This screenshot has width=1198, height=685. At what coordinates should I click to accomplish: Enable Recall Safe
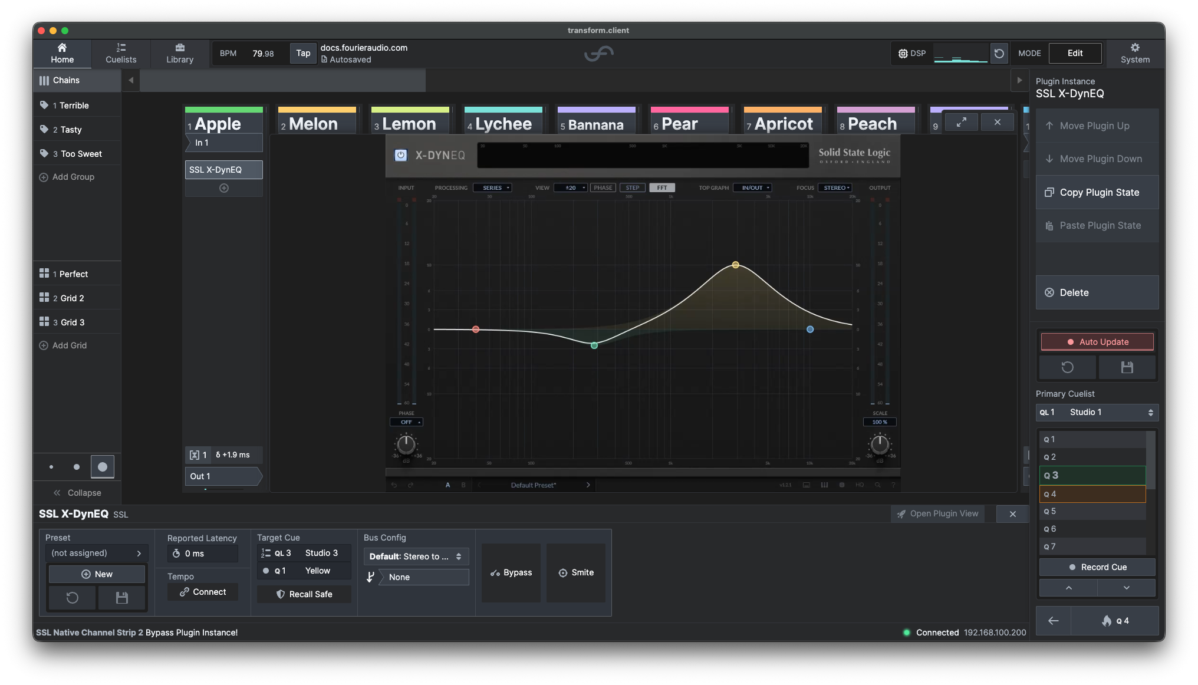point(304,594)
